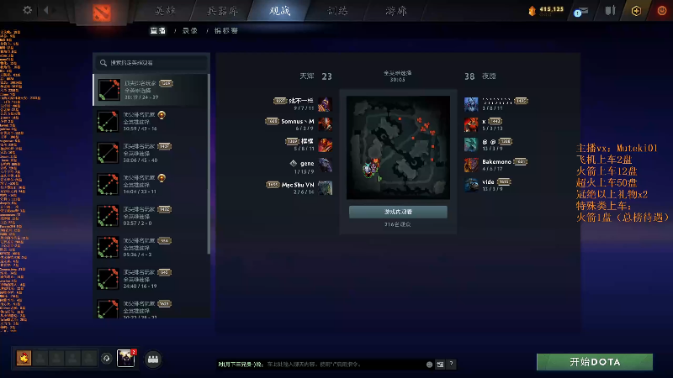Viewport: 673px width, 378px height.
Task: Click the chat help question mark icon
Action: [x=451, y=364]
